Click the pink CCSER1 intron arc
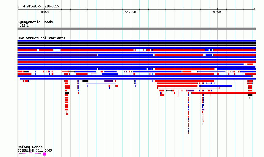The image size is (264, 157). (30, 153)
